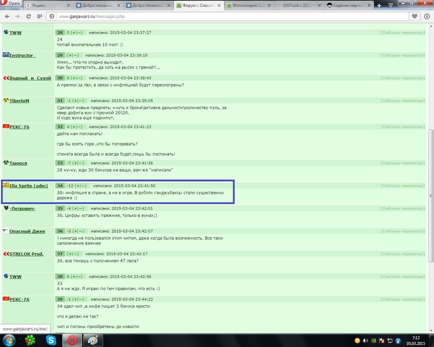This screenshot has height=347, width=434.
Task: Open TiberiuM user profile
Action: click(20, 101)
